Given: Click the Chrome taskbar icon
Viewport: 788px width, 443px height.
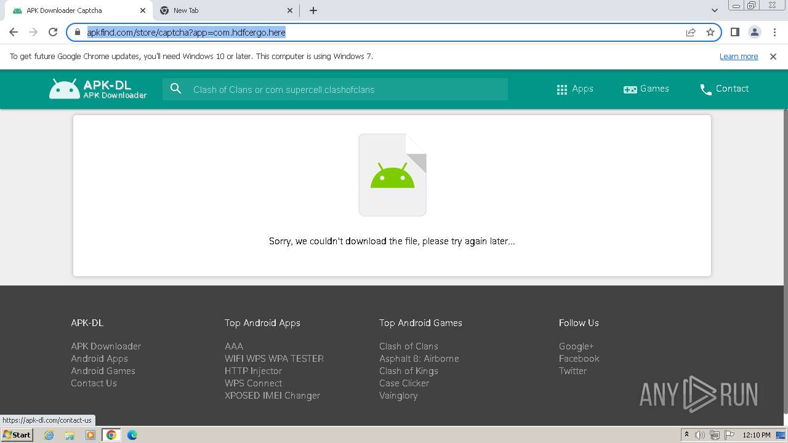Looking at the screenshot, I should [111, 435].
